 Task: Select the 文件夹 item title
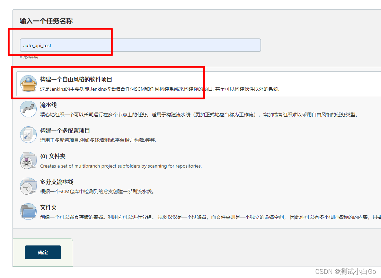tap(48, 207)
